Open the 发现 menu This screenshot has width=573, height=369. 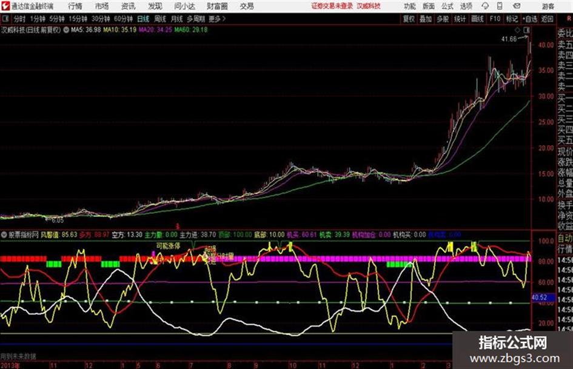pyautogui.click(x=155, y=6)
